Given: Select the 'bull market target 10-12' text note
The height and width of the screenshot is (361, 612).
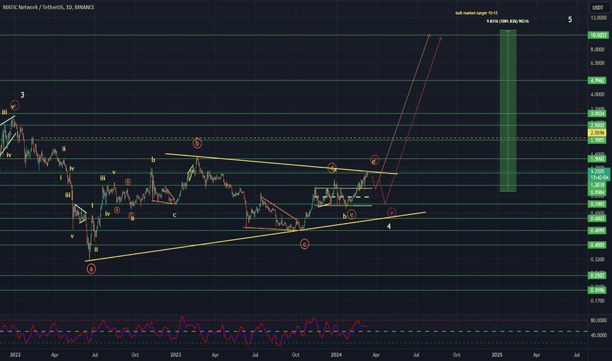Looking at the screenshot, I should [x=477, y=13].
